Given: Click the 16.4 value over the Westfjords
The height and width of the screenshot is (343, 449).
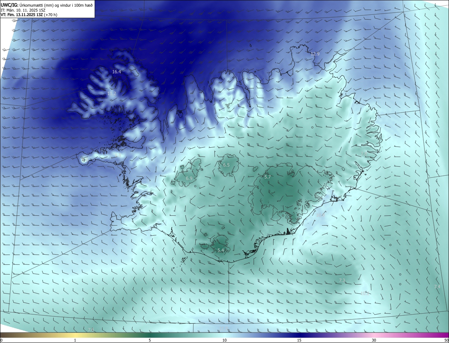Looking at the screenshot, I should (116, 72).
